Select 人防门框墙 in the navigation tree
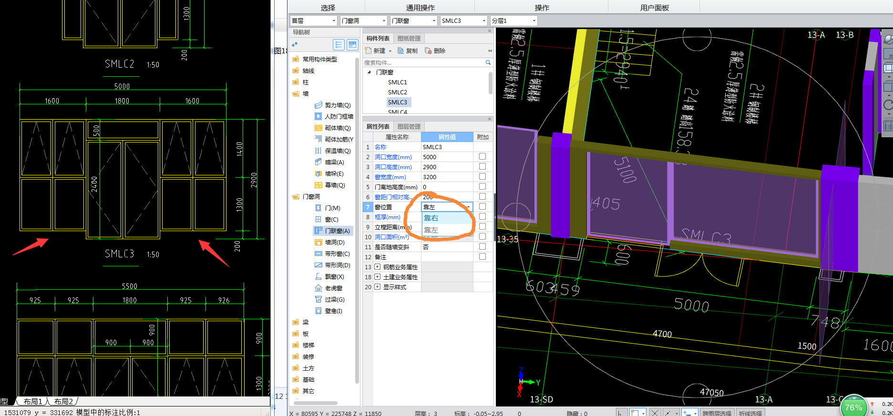Screen dimensions: 893x416 334,117
